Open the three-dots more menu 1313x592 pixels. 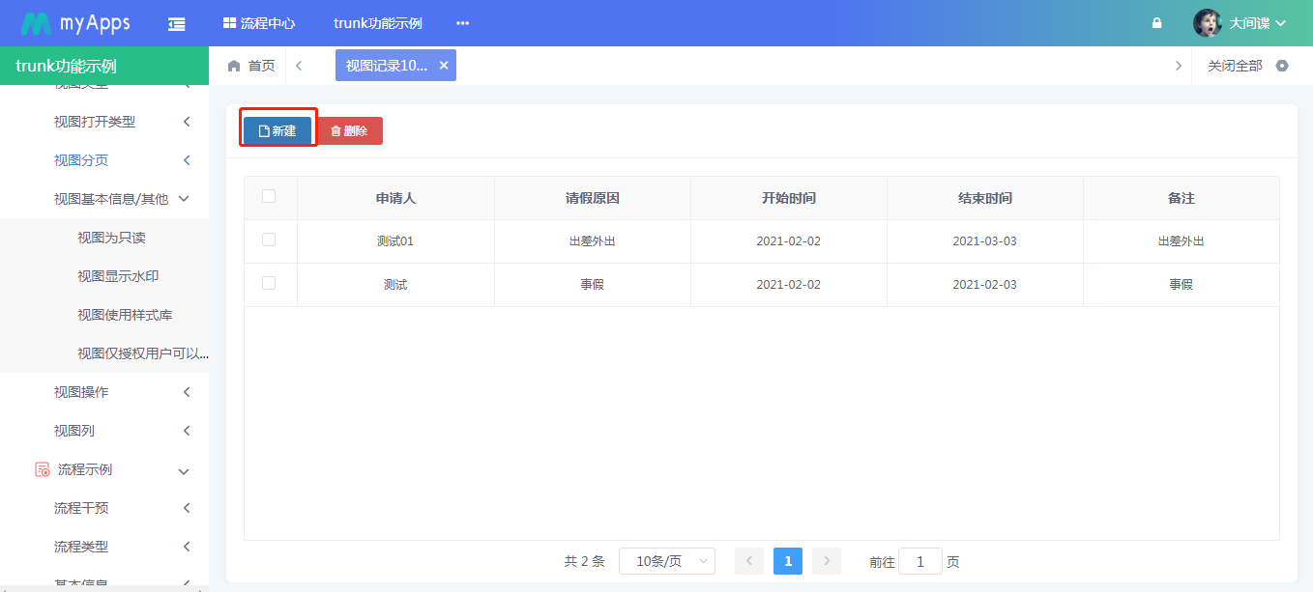462,23
